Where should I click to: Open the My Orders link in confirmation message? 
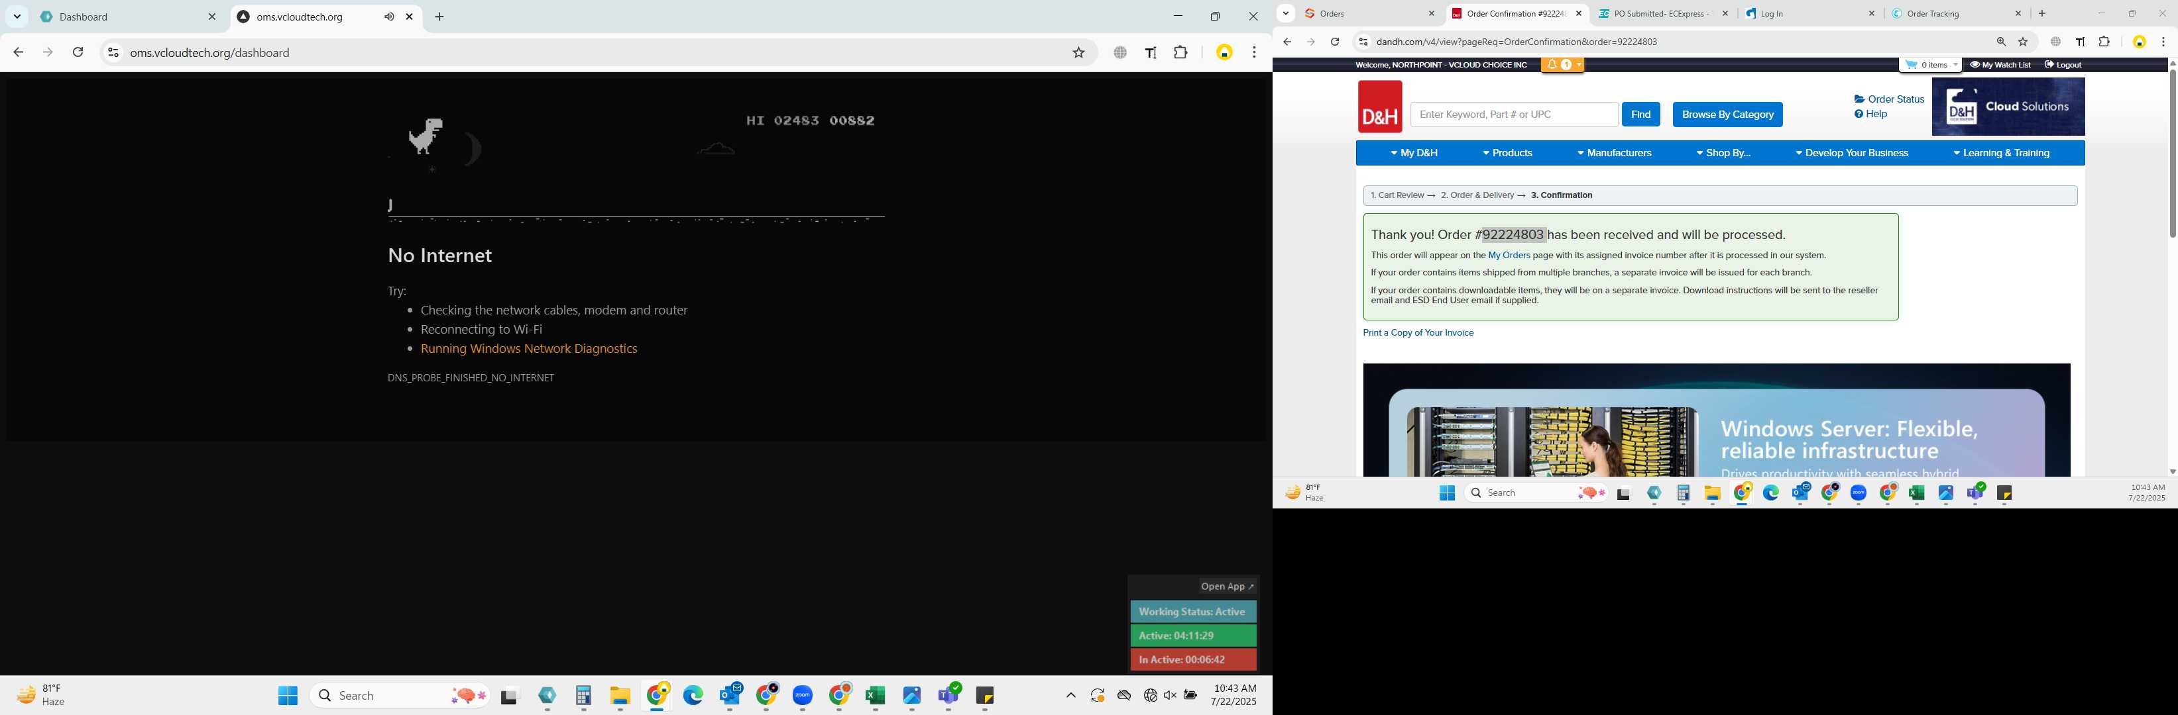1509,255
